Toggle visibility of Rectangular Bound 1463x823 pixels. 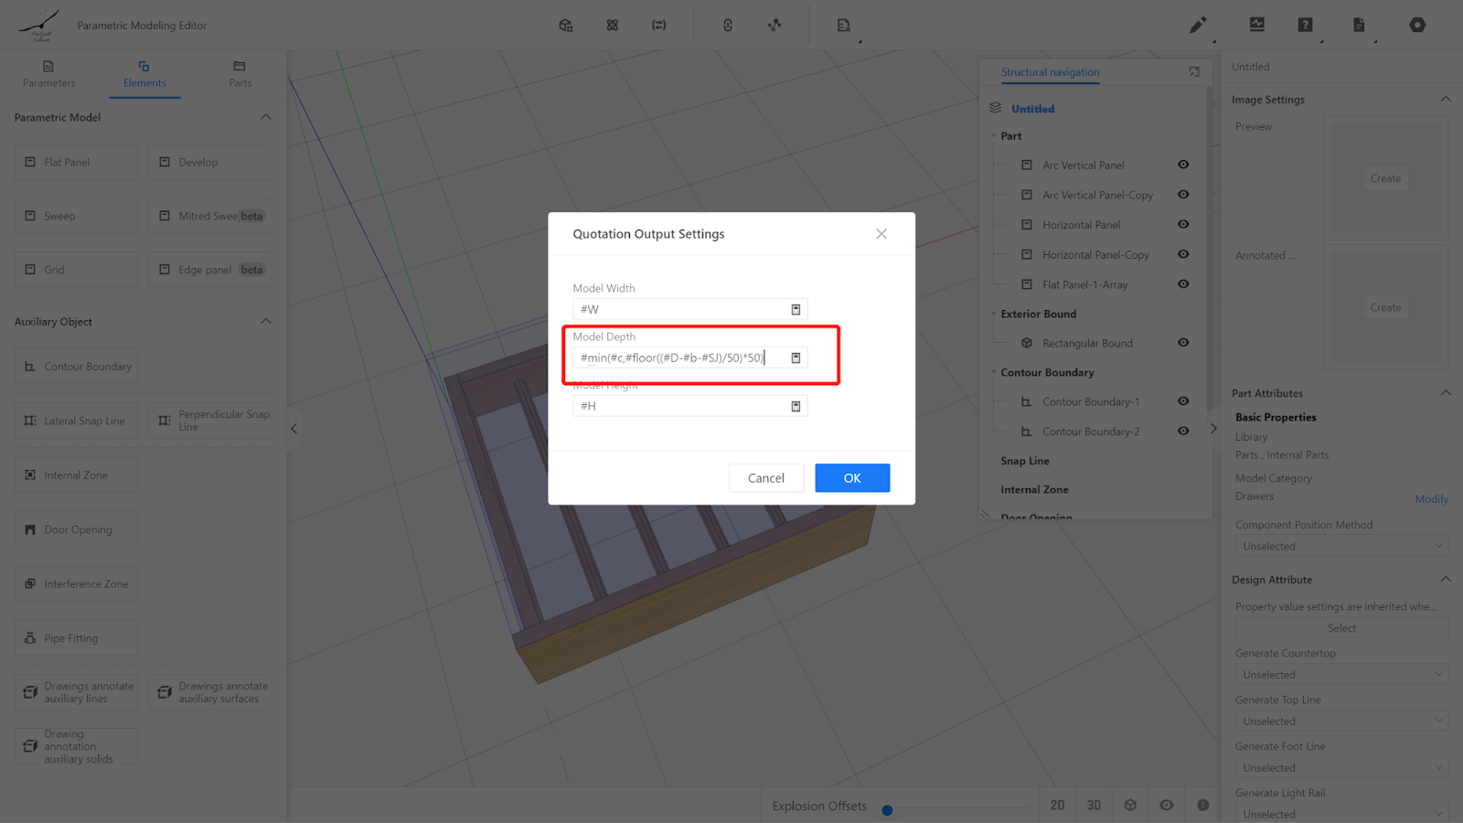pyautogui.click(x=1183, y=343)
